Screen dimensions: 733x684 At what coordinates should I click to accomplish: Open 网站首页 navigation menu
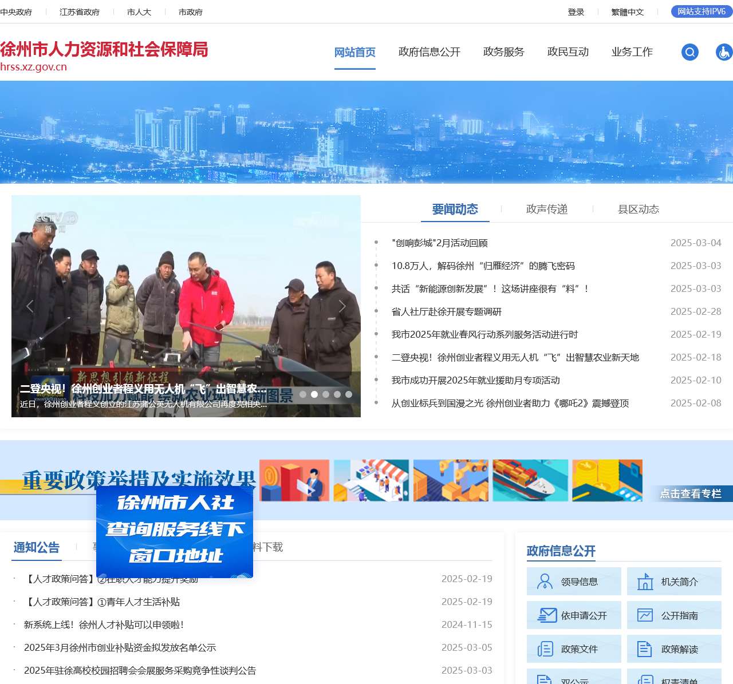coord(355,52)
